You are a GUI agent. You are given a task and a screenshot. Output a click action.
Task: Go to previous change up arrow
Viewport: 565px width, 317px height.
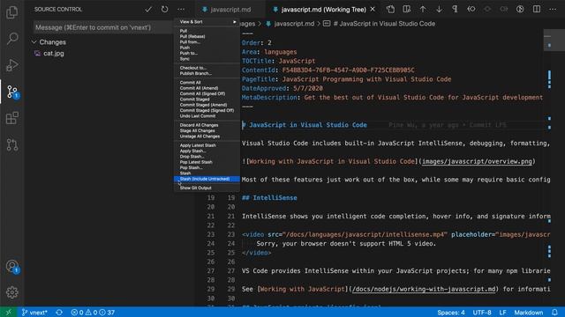point(423,10)
